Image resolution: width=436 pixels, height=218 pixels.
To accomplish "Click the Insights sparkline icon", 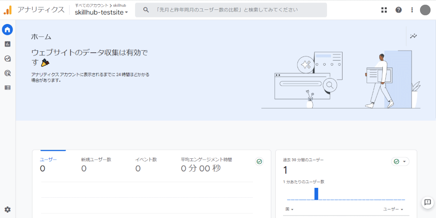I will tap(413, 36).
